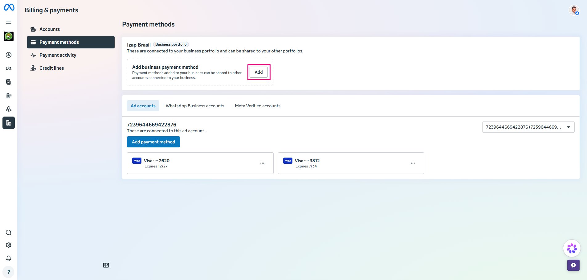Click the Billing & payments title
This screenshot has width=587, height=280.
(x=51, y=10)
